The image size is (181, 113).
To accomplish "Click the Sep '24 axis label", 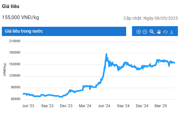I will [x=123, y=106].
